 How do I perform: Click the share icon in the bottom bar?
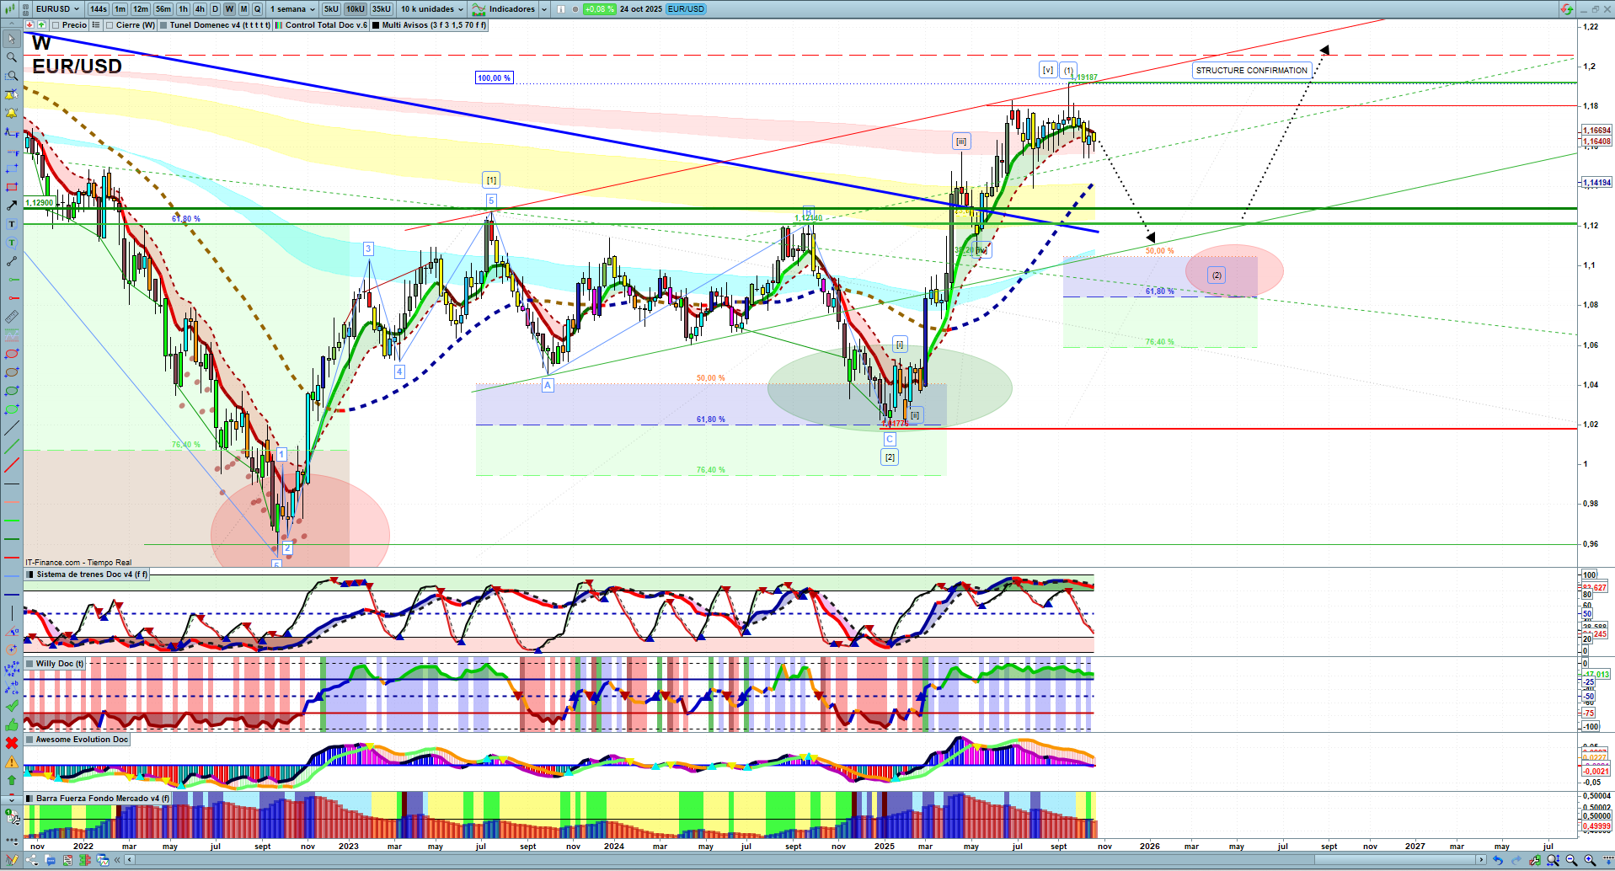[x=31, y=860]
